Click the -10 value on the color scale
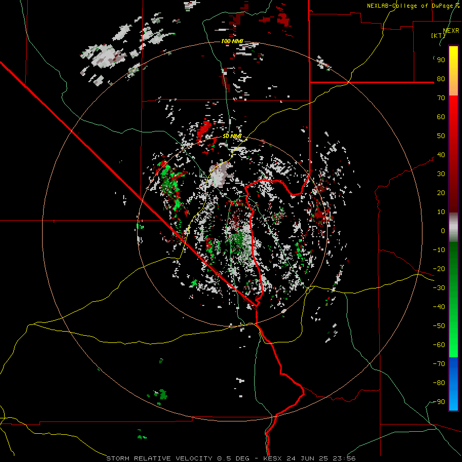Screen dimensions: 462x462 (x=439, y=250)
